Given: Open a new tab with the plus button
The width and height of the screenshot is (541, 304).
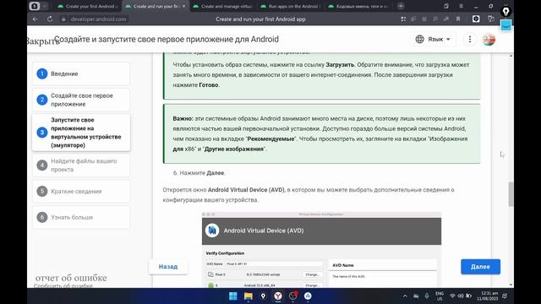Looking at the screenshot, I should [401, 6].
